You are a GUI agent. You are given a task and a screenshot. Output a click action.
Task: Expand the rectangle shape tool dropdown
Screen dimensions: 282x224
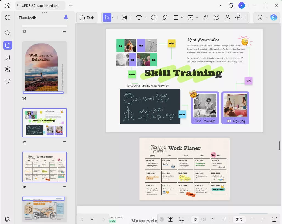pyautogui.click(x=182, y=18)
